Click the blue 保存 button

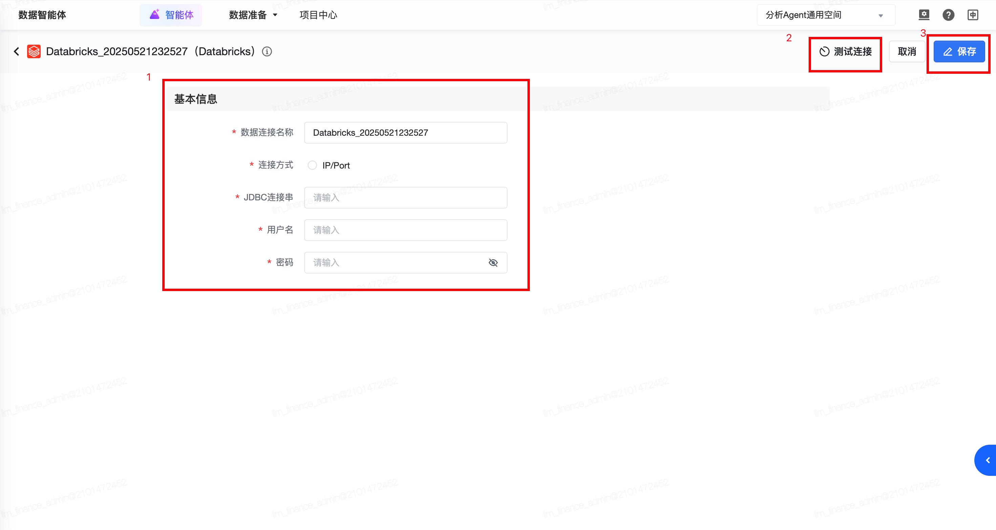[x=959, y=51]
